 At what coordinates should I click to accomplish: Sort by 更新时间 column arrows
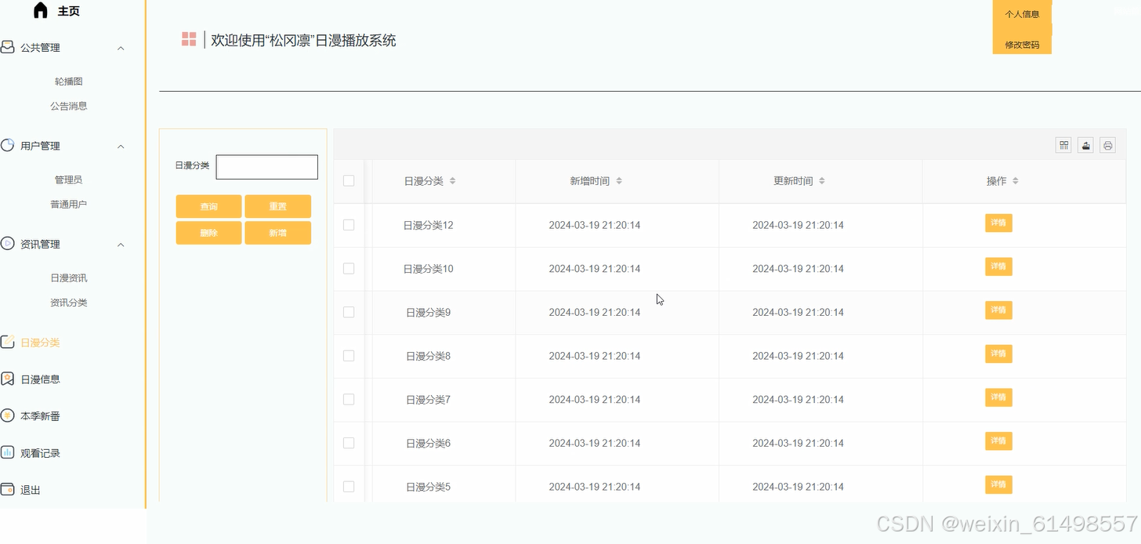[822, 181]
